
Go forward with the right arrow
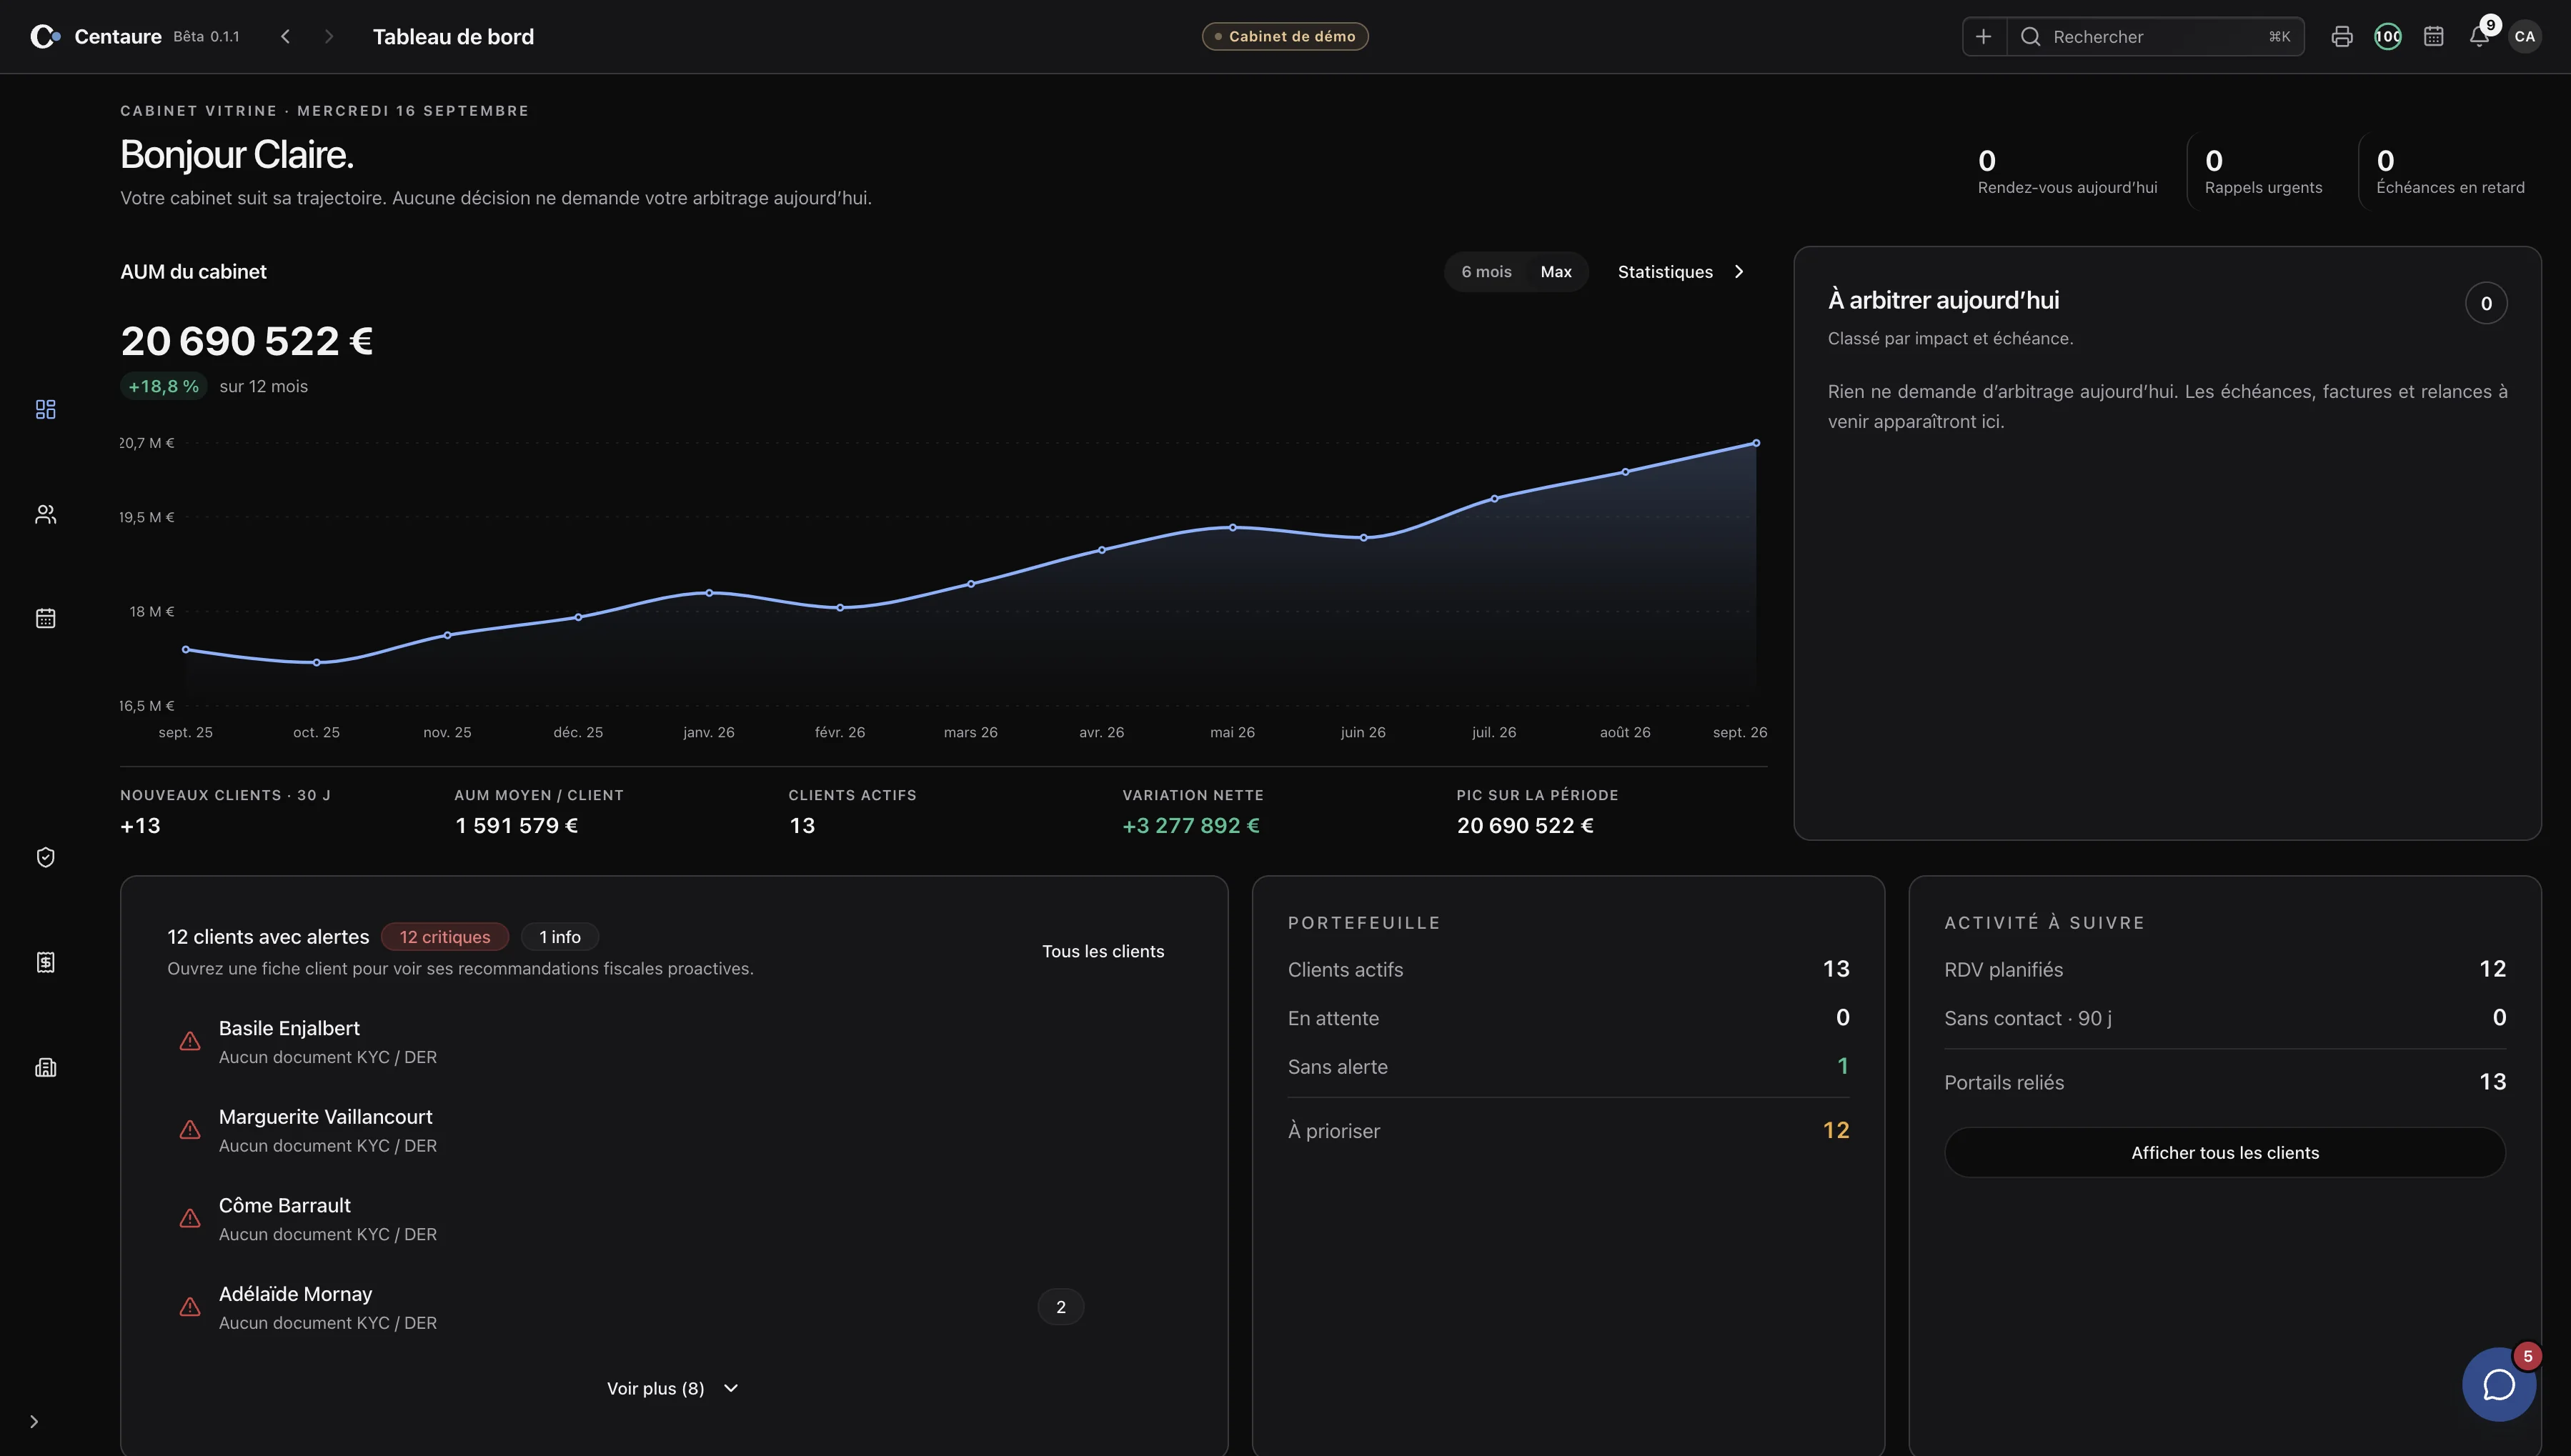(x=329, y=36)
